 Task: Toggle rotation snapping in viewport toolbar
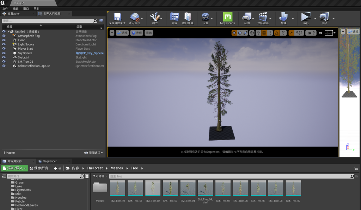point(277,33)
